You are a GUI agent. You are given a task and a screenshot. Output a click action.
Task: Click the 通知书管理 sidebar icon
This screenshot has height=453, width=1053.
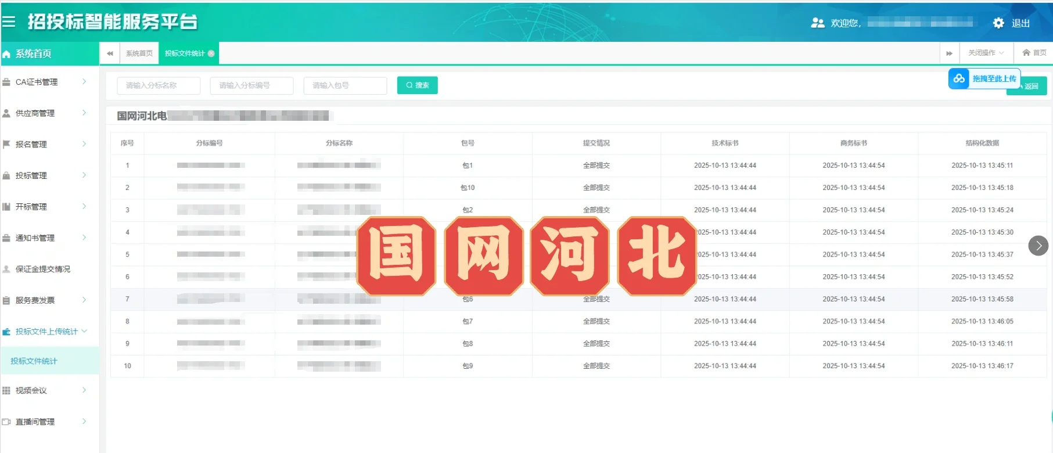(x=6, y=238)
